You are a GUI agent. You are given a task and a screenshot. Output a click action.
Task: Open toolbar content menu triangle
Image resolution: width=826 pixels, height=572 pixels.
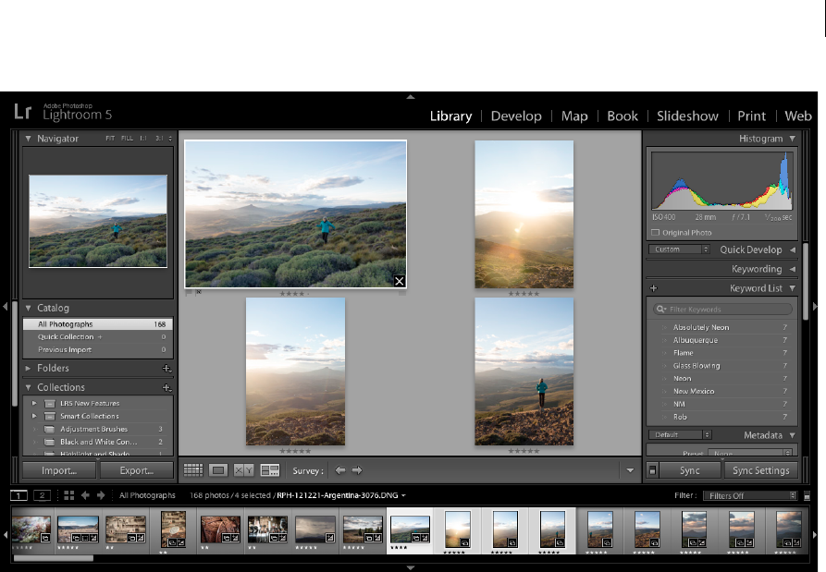(x=630, y=470)
